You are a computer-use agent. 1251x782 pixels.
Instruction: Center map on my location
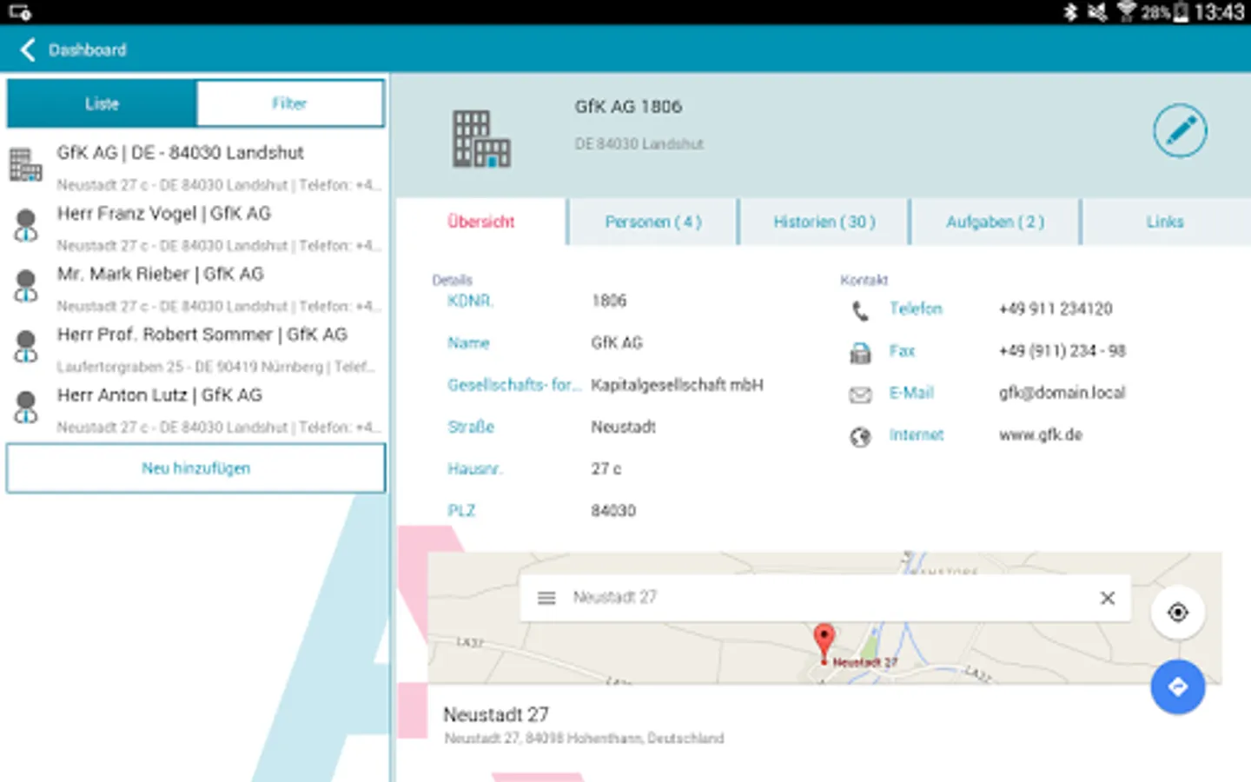tap(1178, 613)
